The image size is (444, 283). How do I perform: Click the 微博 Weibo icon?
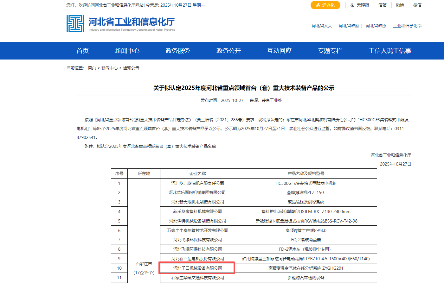(x=400, y=5)
